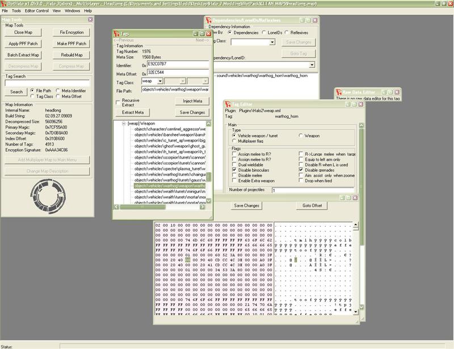Open the Windows menu
This screenshot has height=349, width=454.
(x=72, y=11)
